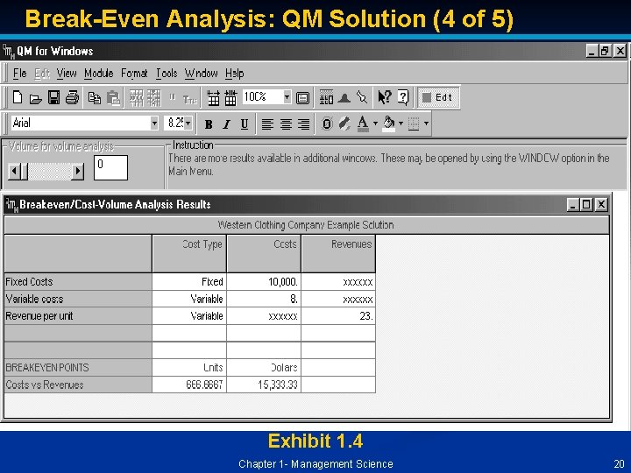Click the Costs vs Revenues row label
Viewport: 631px width, 473px height.
(78, 385)
